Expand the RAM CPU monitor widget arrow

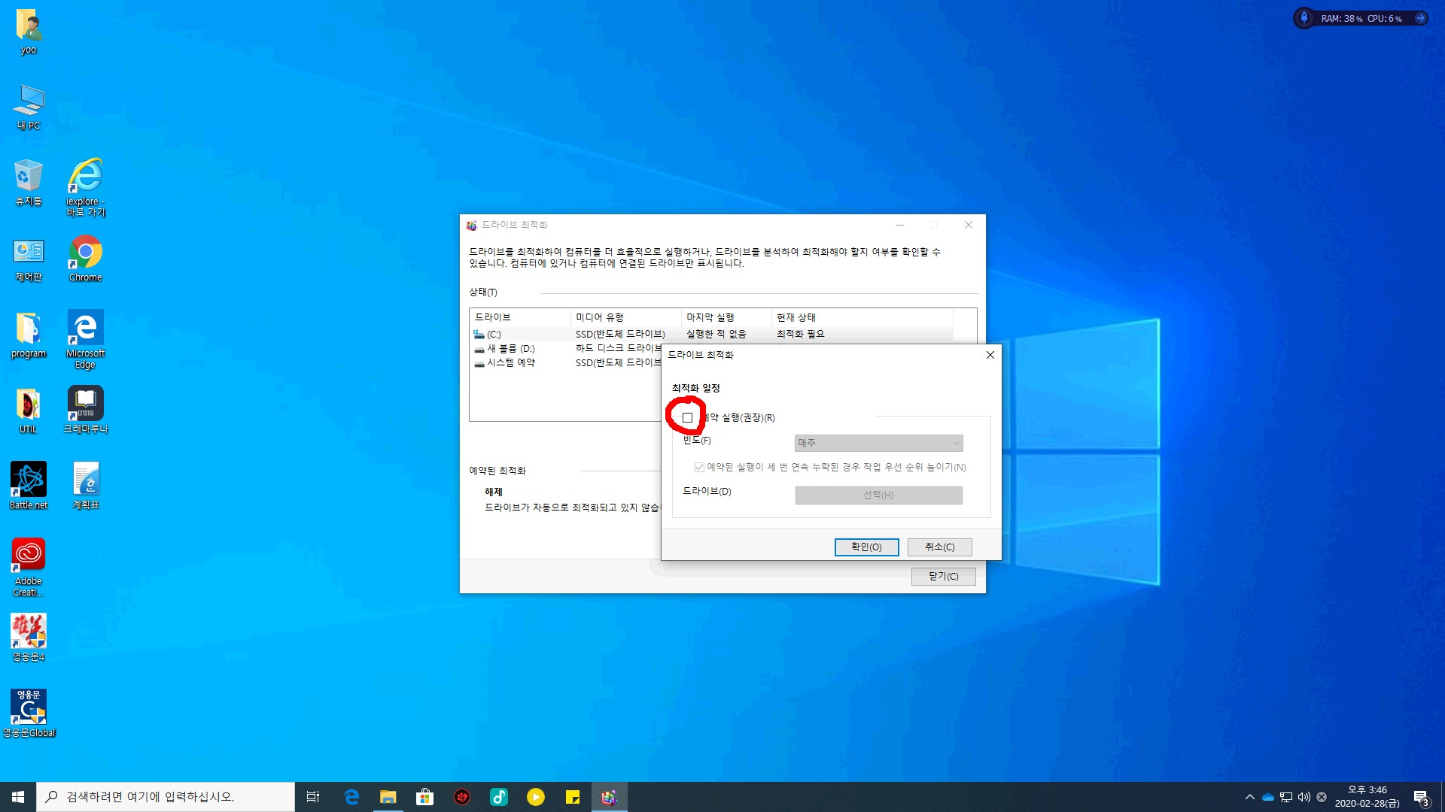[x=1420, y=18]
